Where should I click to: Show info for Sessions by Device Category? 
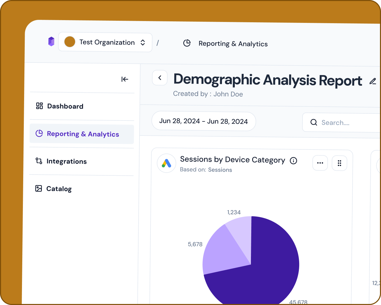(293, 161)
